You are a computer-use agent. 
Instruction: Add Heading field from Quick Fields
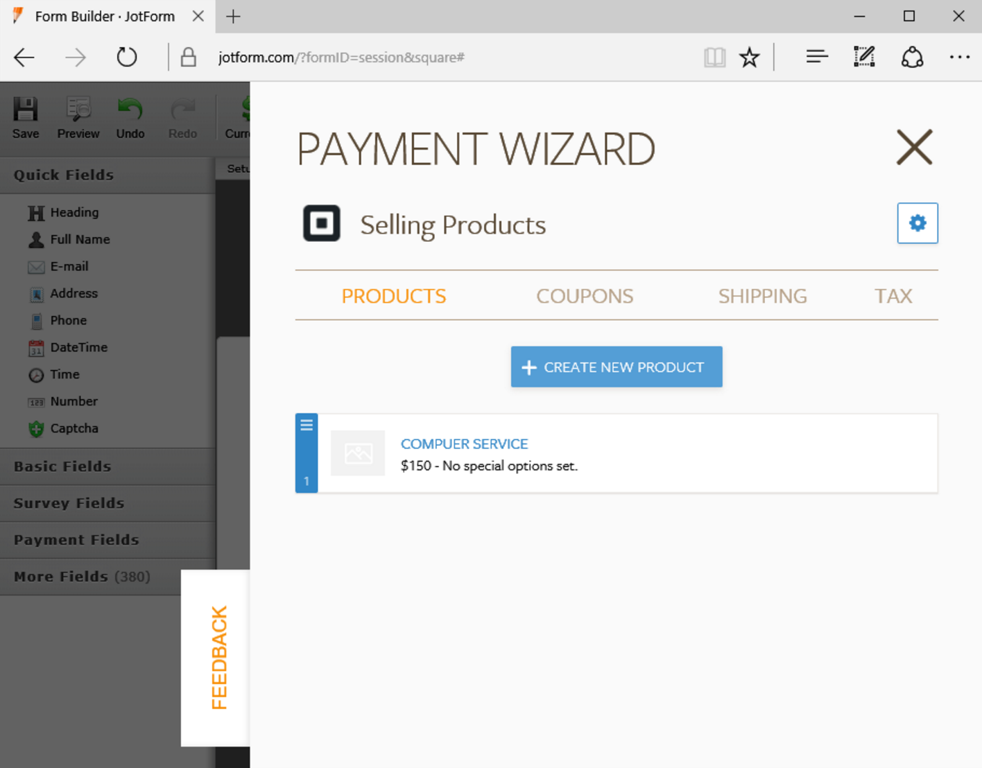(74, 212)
